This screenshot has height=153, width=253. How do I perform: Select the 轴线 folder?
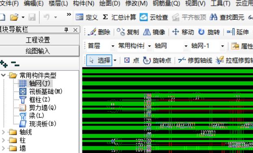(26, 132)
